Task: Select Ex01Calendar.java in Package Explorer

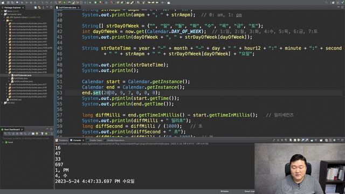Action: [x=23, y=75]
